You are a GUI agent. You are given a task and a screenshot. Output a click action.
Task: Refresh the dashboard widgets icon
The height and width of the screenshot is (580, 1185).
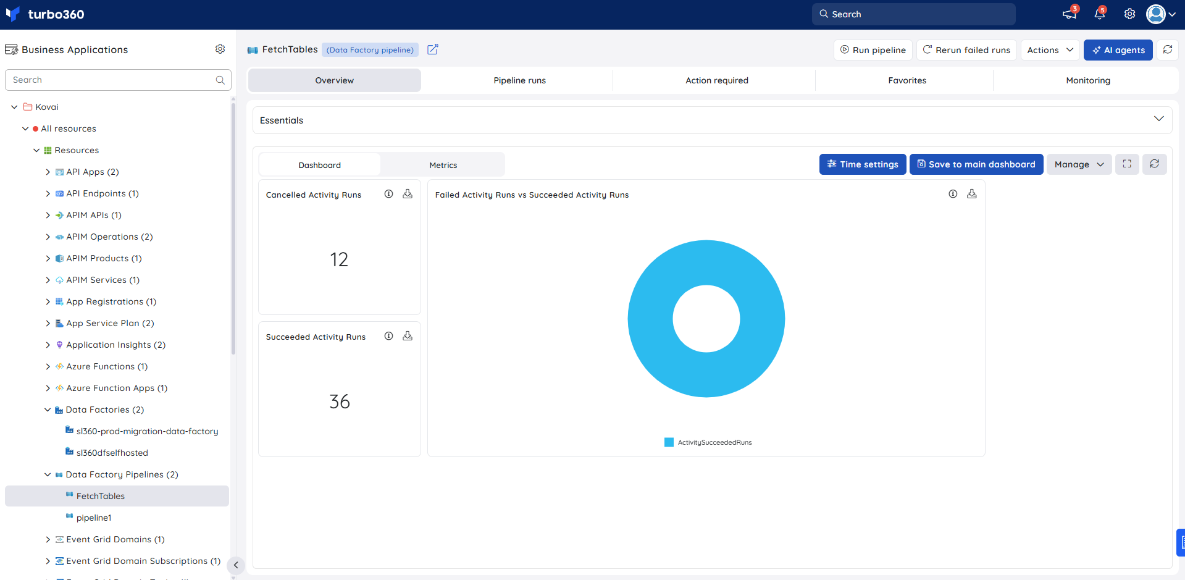click(x=1155, y=164)
